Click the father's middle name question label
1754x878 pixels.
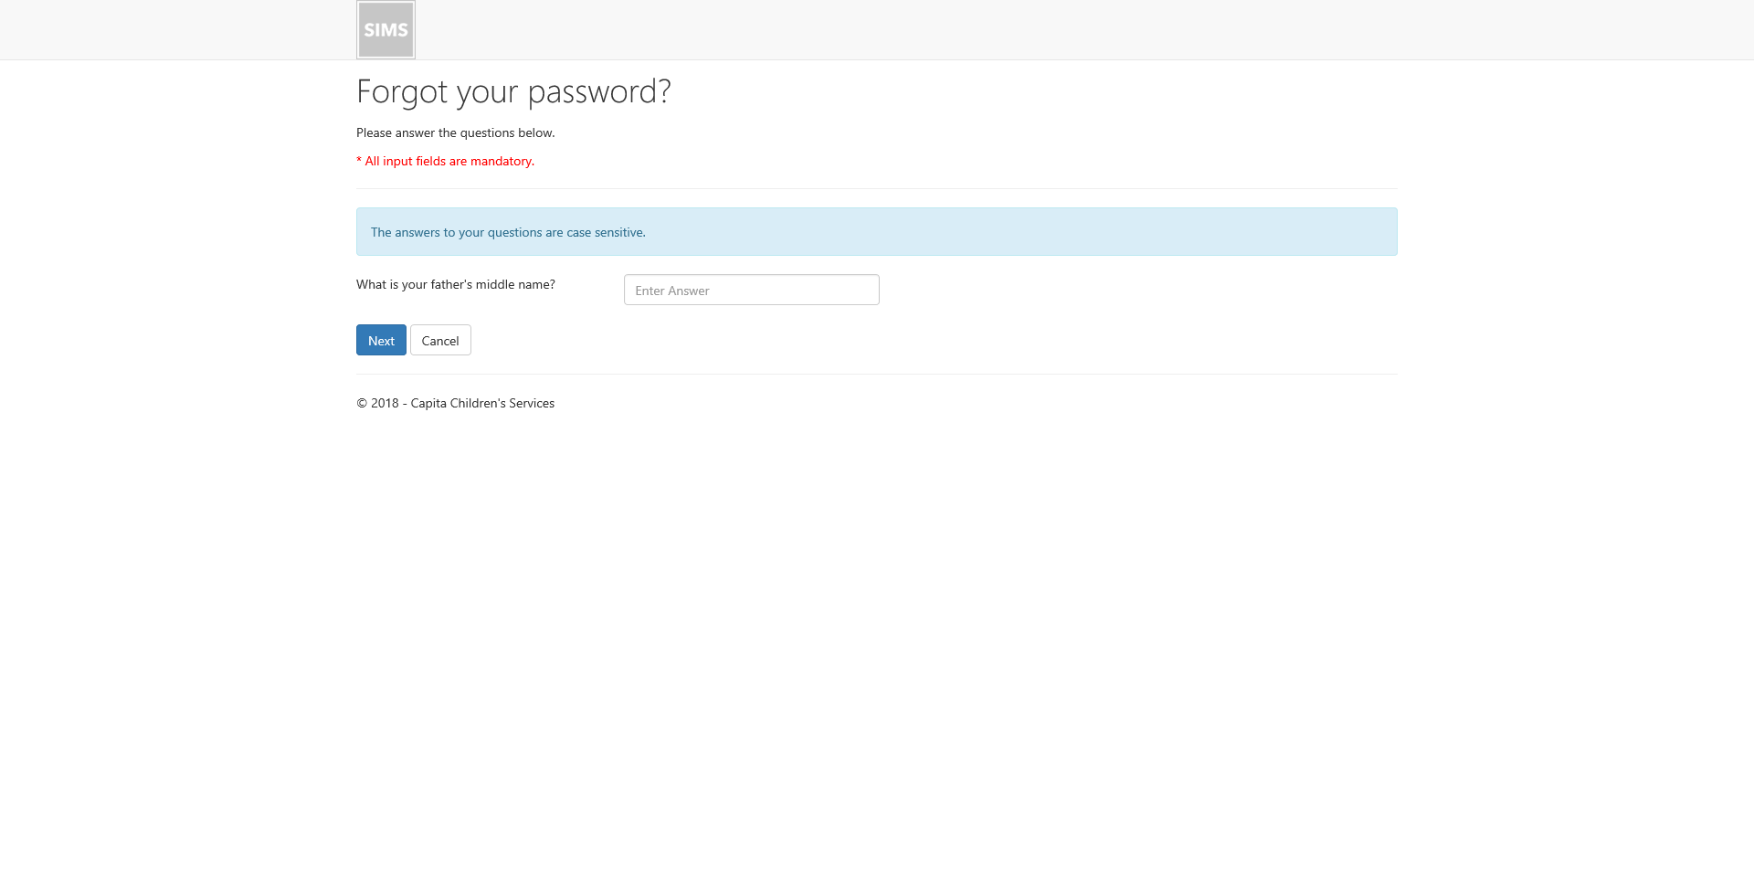click(x=456, y=284)
